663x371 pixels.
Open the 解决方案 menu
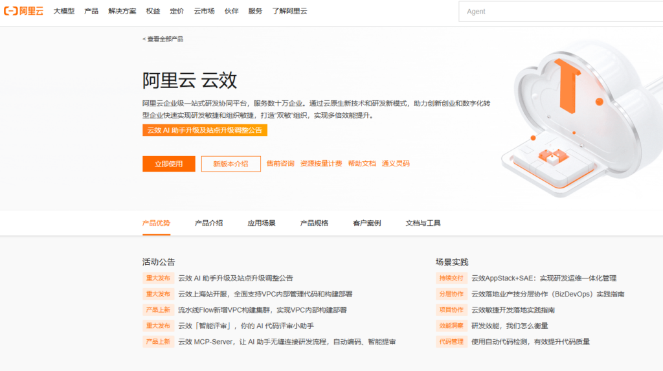pyautogui.click(x=122, y=11)
